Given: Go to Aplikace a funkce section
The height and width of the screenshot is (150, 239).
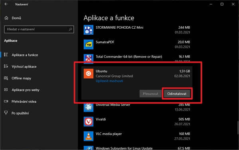Looking at the screenshot, I should (x=25, y=55).
